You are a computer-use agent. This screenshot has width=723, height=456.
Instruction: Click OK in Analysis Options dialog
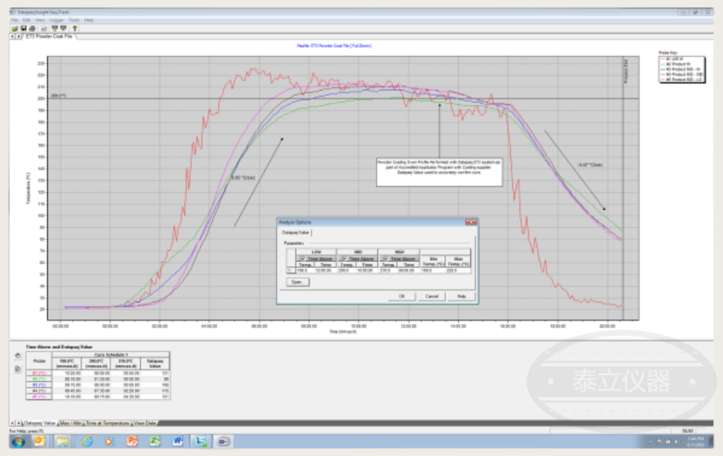pyautogui.click(x=401, y=296)
